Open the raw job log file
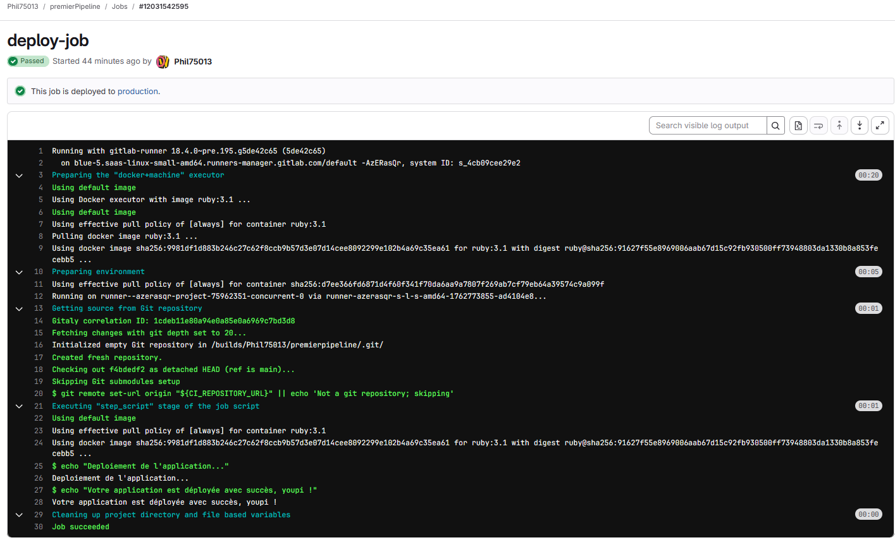The width and height of the screenshot is (895, 540). [x=798, y=126]
